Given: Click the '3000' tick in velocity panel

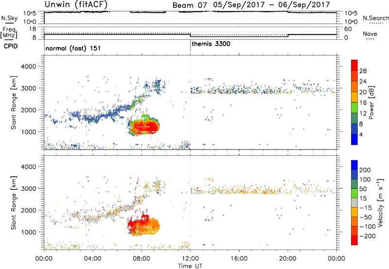Looking at the screenshot, I should coord(28,188).
